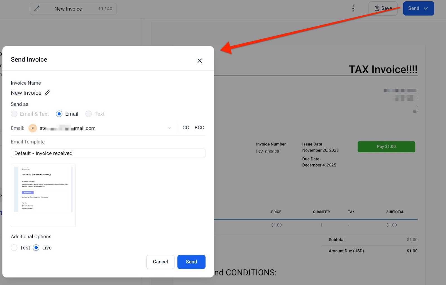Viewport: 446px width, 285px height.
Task: Add BCC recipients
Action: (x=199, y=128)
